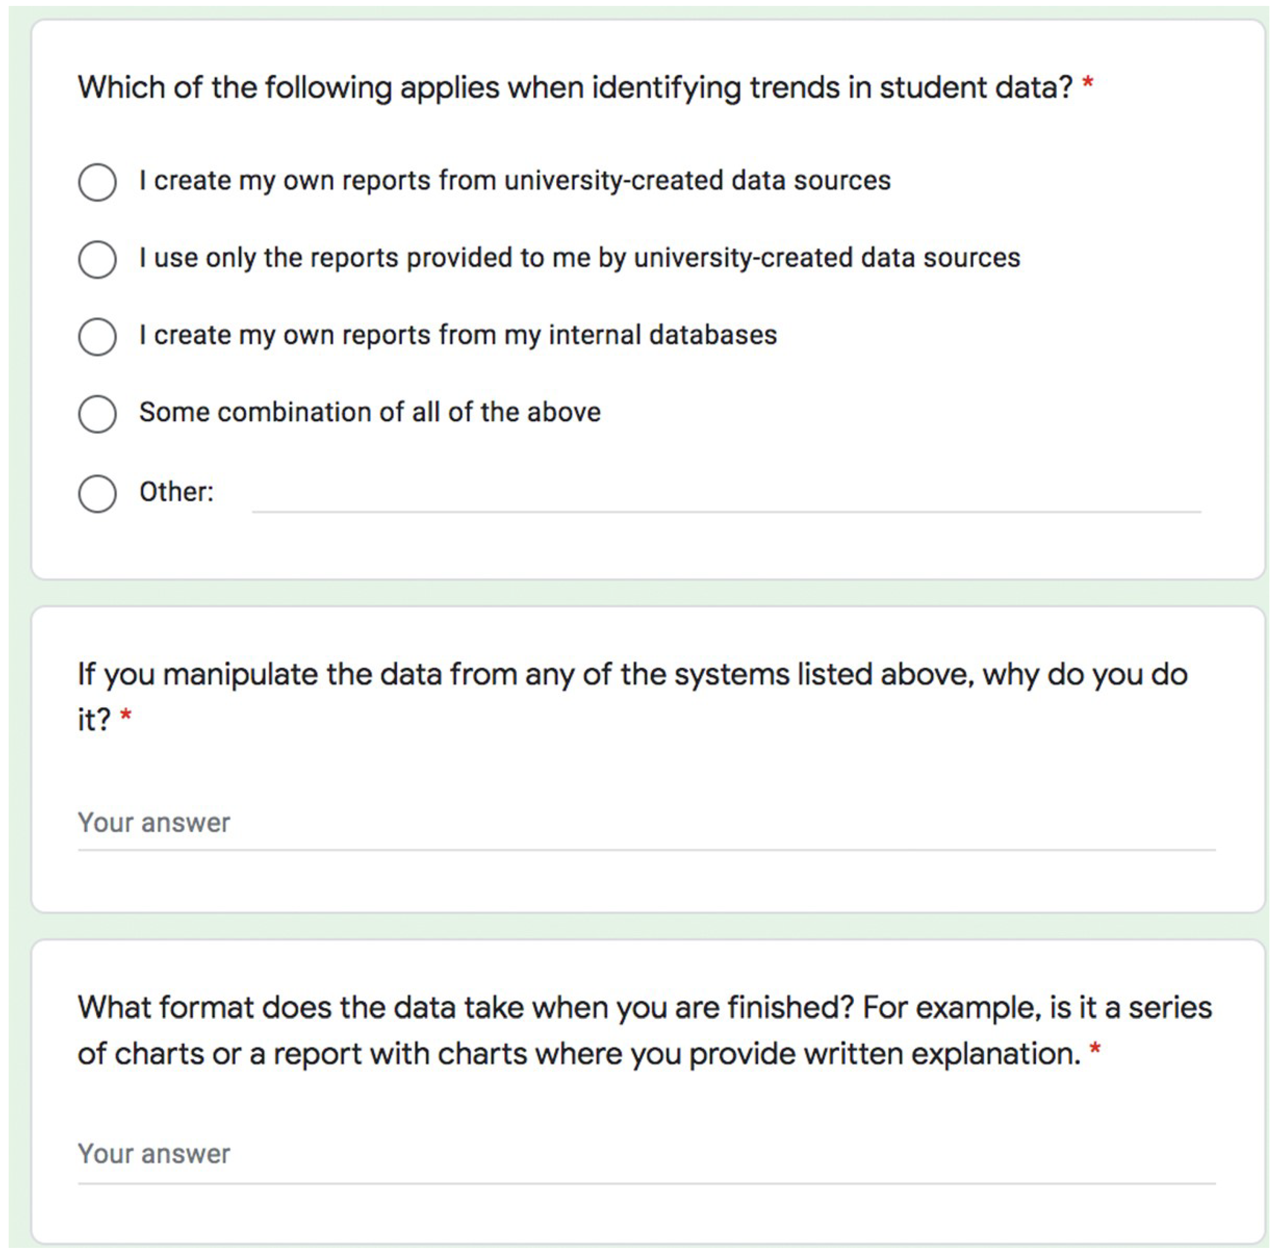Click the label 'I create my own reports from my internal databases'
The width and height of the screenshot is (1280, 1255).
(458, 335)
